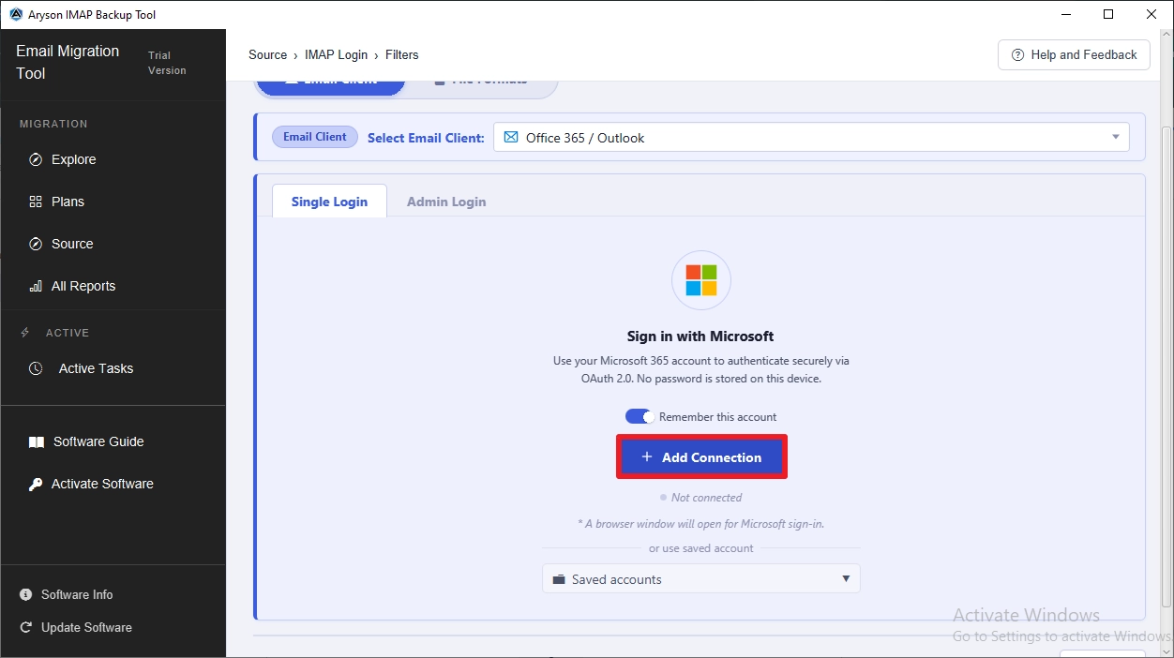
Task: Click the All Reports bar chart icon
Action: tap(36, 286)
